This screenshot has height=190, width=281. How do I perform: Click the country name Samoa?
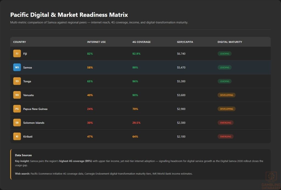click(27, 67)
